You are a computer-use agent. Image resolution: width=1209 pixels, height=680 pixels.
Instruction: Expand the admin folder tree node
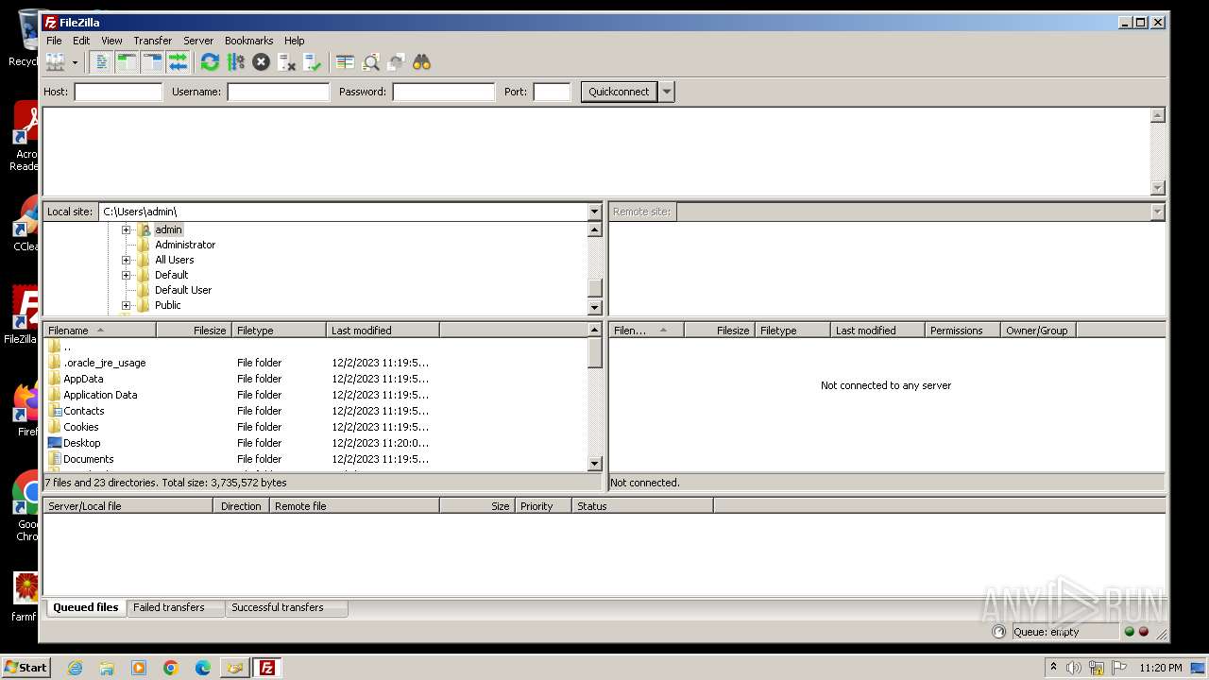click(x=126, y=229)
